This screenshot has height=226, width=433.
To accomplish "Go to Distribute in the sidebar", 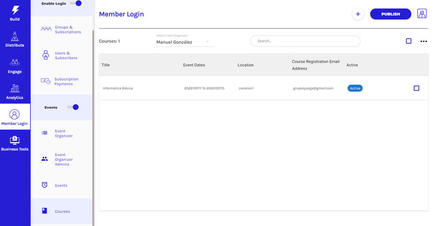I will (15, 37).
